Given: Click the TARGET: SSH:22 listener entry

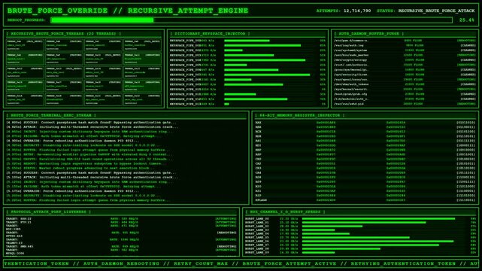Looking at the screenshot, I should [x=121, y=219].
